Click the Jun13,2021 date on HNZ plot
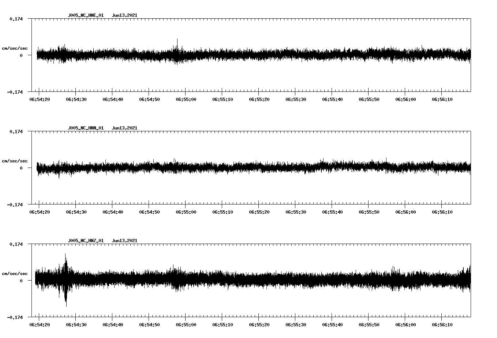497x338 pixels. coord(124,241)
